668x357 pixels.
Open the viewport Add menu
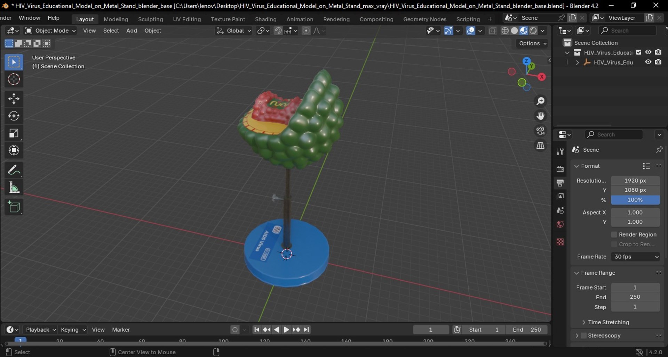[132, 31]
